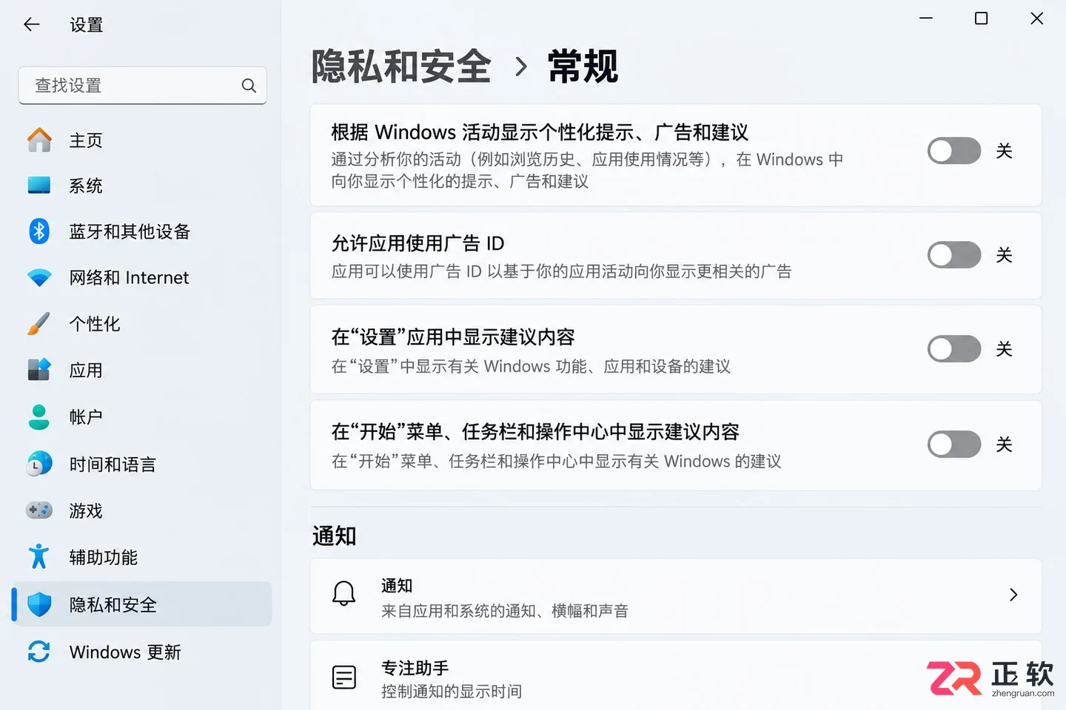Click the back arrow in Settings header

coord(31,24)
